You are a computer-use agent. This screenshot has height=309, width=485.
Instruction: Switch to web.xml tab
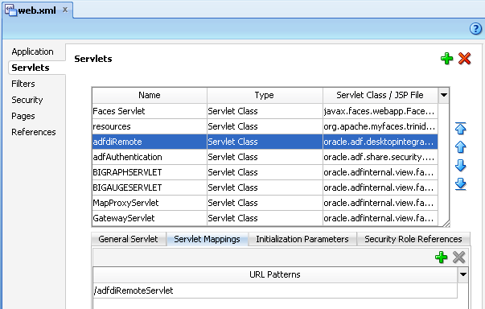click(37, 10)
